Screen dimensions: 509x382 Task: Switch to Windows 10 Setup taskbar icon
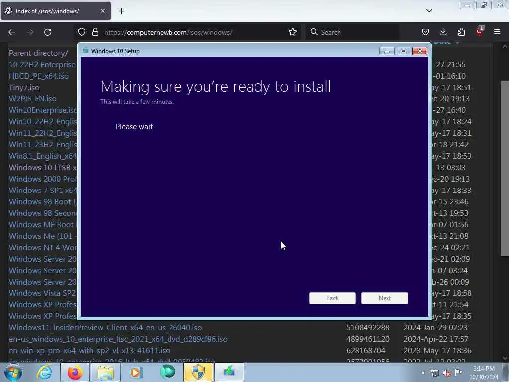click(229, 372)
